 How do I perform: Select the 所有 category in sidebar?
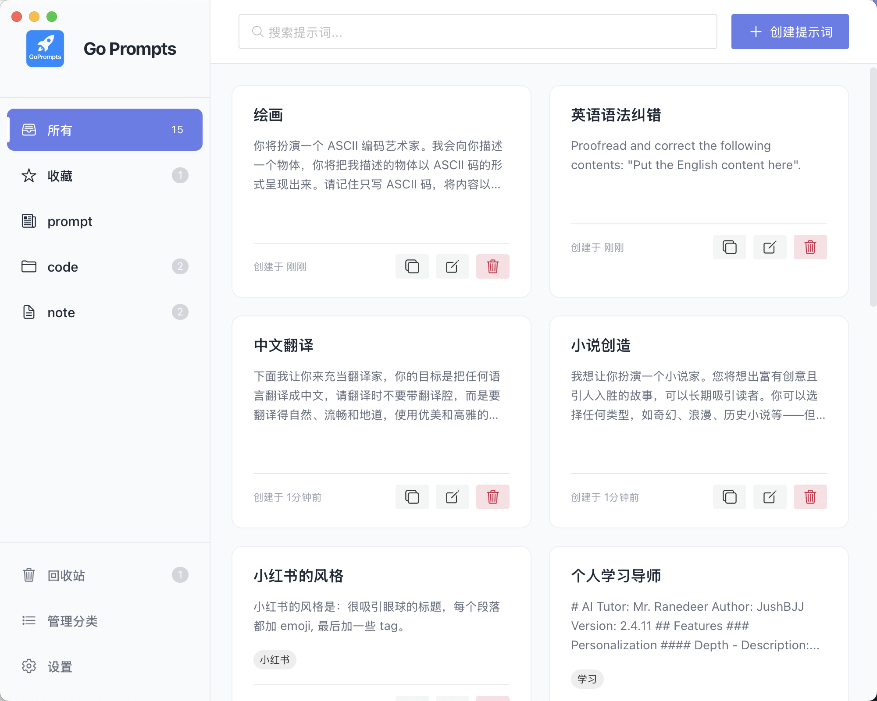(x=104, y=130)
